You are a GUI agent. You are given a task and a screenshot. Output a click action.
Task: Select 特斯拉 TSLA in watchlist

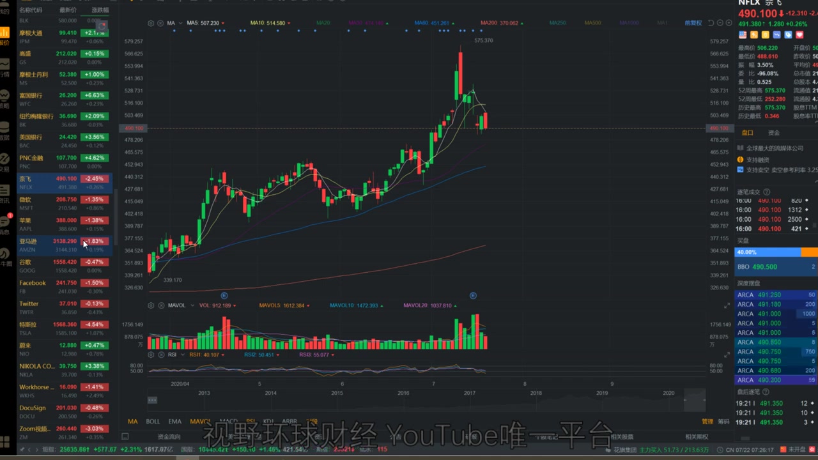pyautogui.click(x=65, y=328)
